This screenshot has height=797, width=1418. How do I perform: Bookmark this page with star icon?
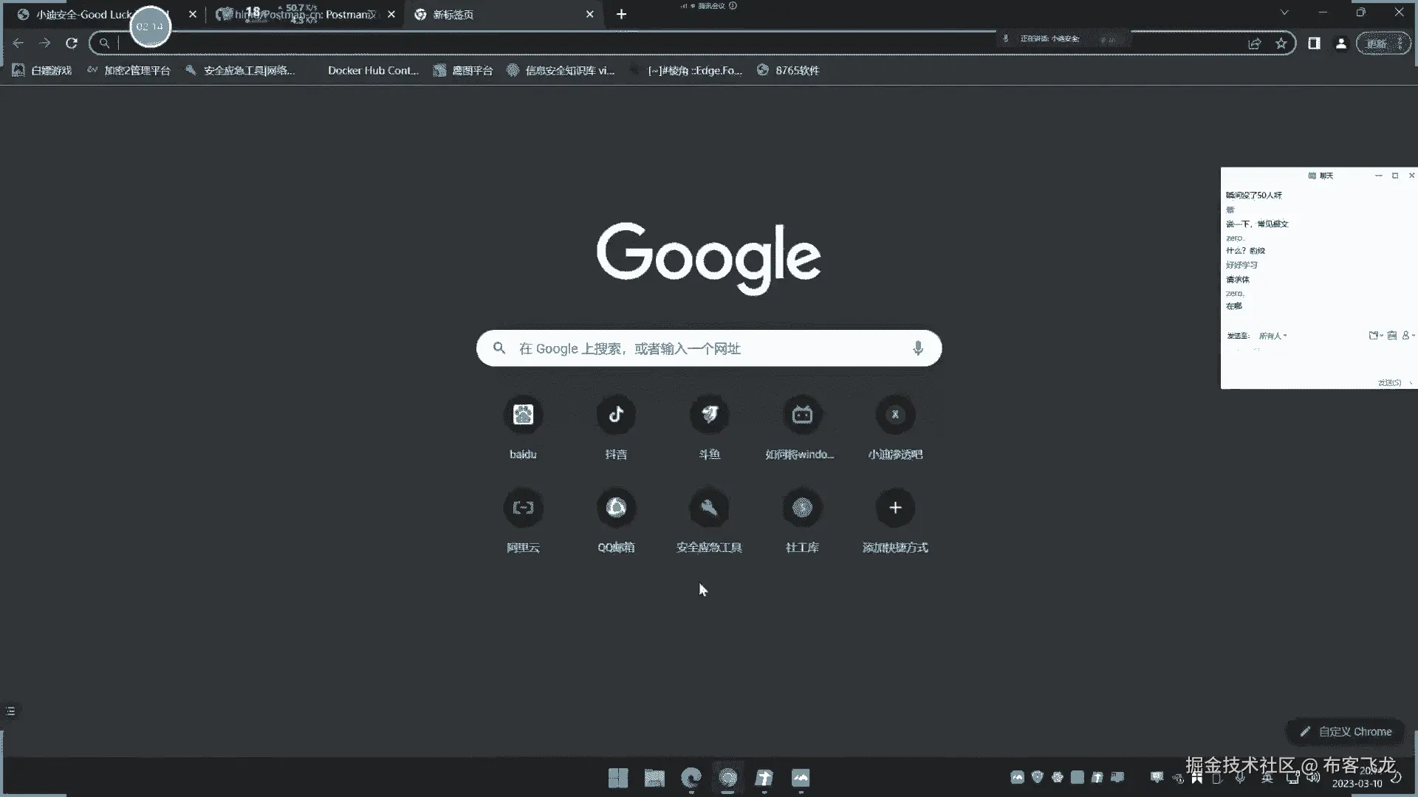tap(1281, 44)
